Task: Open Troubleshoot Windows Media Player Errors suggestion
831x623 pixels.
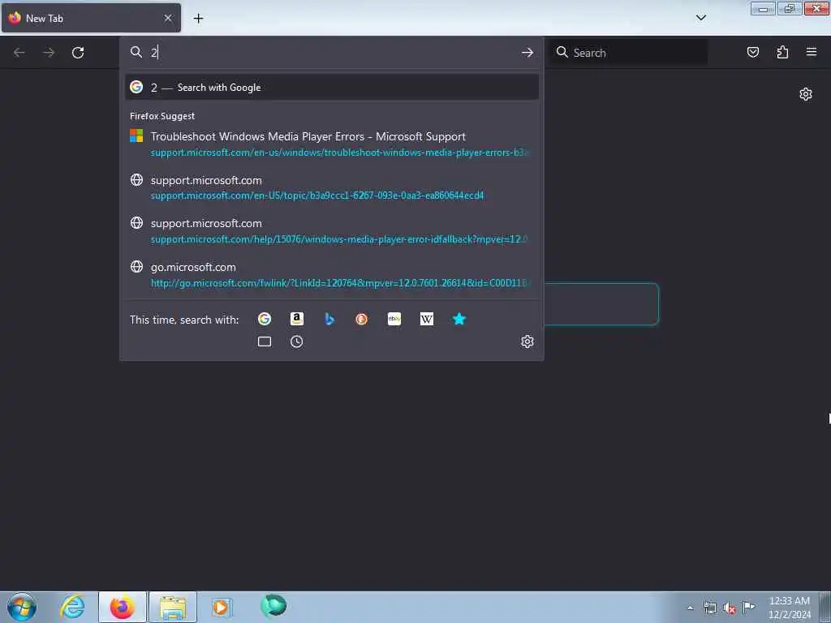Action: 332,144
